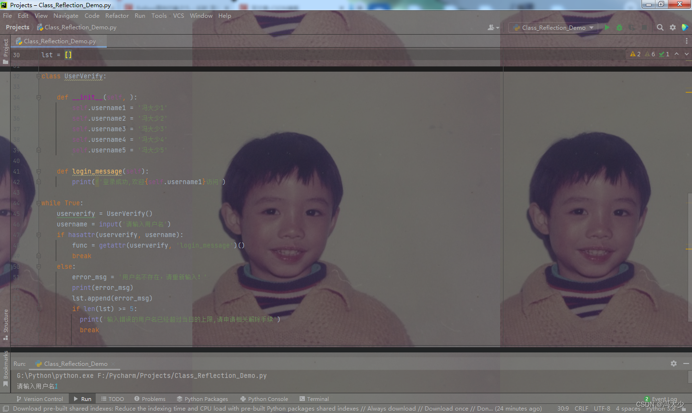Open the View menu

pos(41,15)
